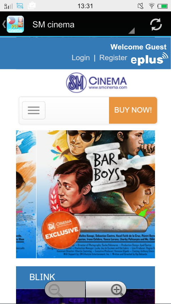
Task: Click the eplus logo
Action: 150,59
